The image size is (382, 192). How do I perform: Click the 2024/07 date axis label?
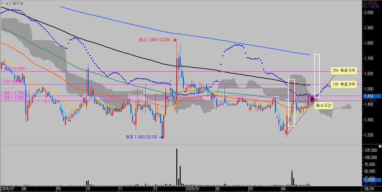point(7,189)
